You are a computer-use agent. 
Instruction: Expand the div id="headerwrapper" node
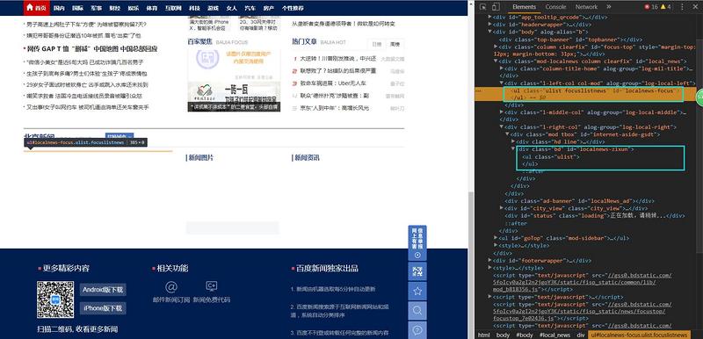point(489,25)
